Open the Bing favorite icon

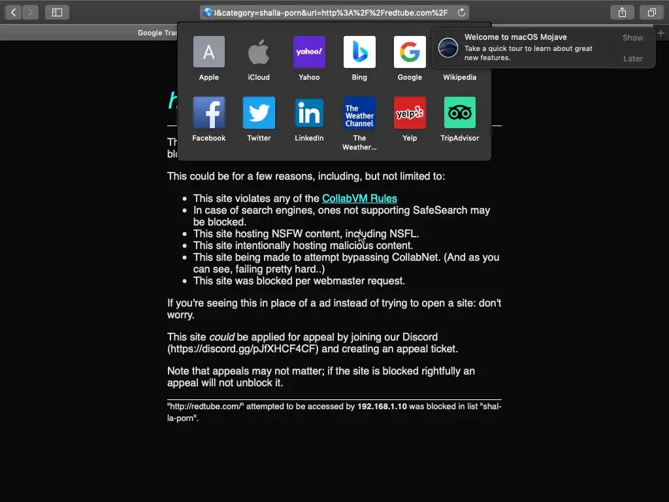click(359, 52)
